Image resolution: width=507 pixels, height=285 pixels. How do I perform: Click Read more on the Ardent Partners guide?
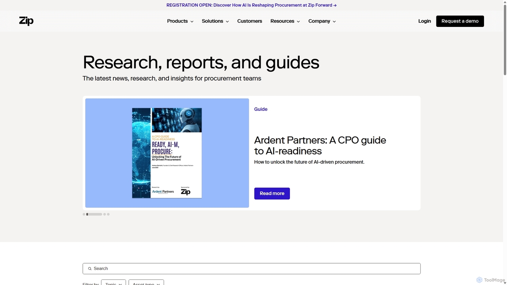[x=272, y=194]
